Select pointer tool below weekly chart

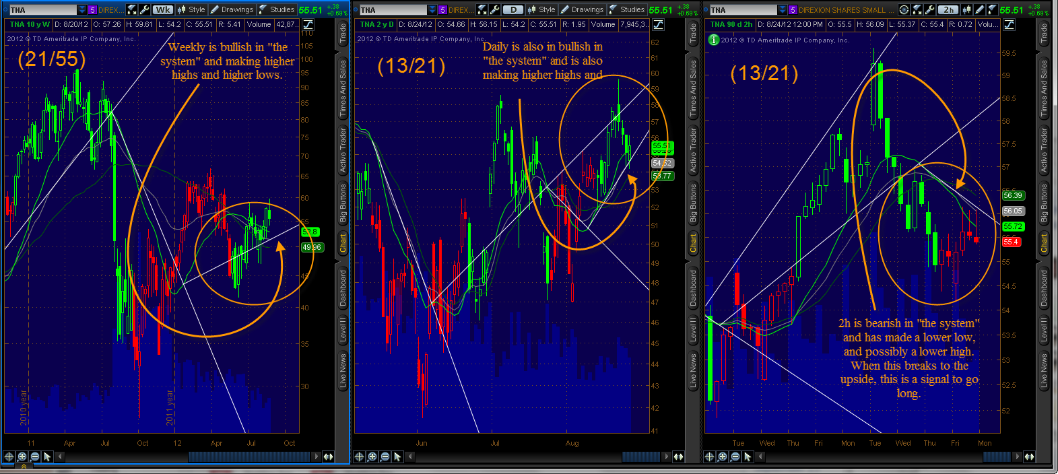(x=47, y=456)
